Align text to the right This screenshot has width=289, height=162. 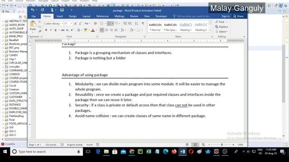tap(111, 30)
